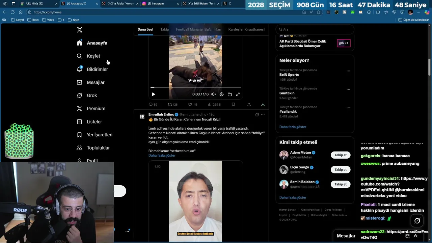Image resolution: width=432 pixels, height=243 pixels.
Task: Open the Güntekin trending topic
Action: pyautogui.click(x=287, y=93)
